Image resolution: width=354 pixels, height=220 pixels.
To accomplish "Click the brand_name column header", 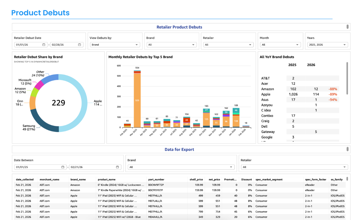I will coord(78,179).
